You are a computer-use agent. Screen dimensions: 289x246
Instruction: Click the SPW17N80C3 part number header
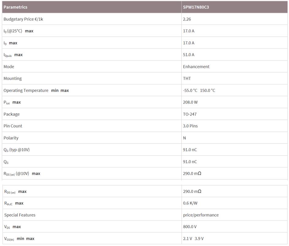pyautogui.click(x=196, y=7)
